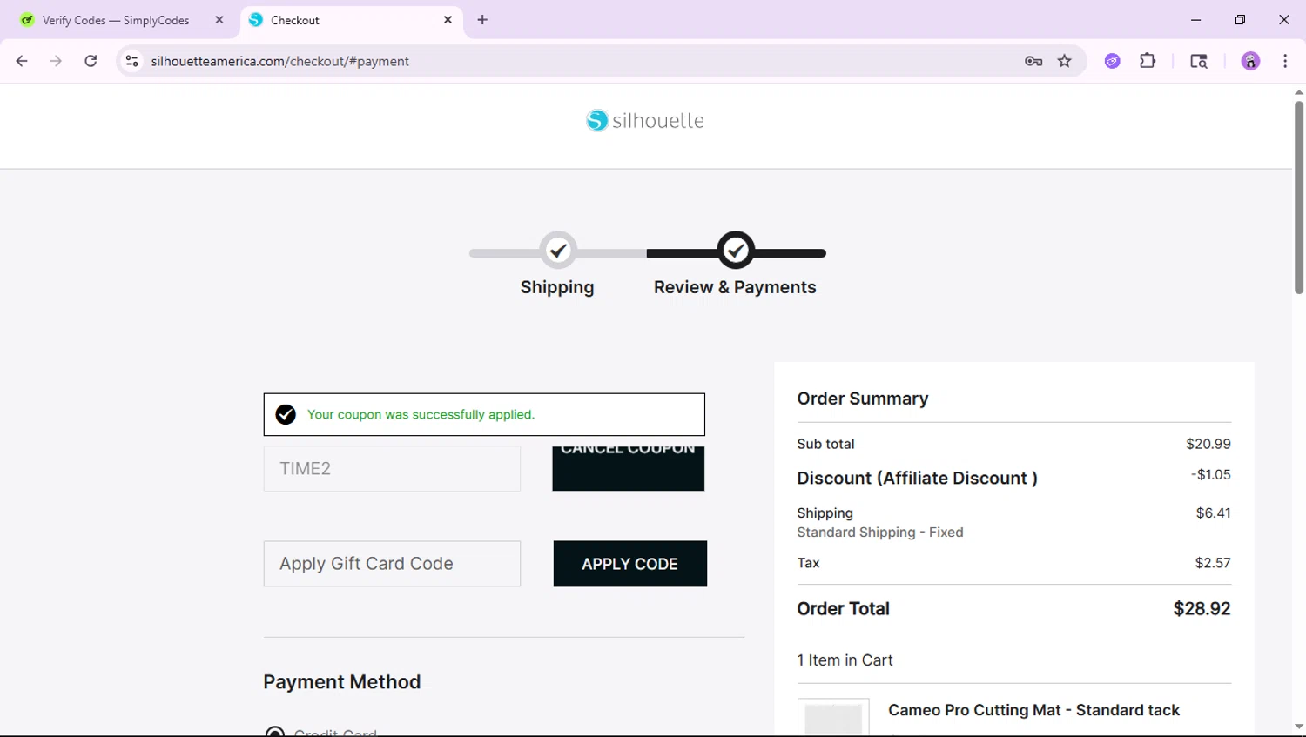Click the Review & Payments step circle

point(736,251)
